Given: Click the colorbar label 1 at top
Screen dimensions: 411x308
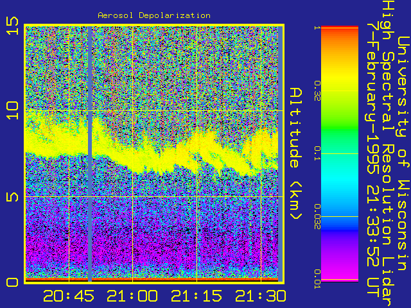Looking at the screenshot, I should pyautogui.click(x=317, y=28).
